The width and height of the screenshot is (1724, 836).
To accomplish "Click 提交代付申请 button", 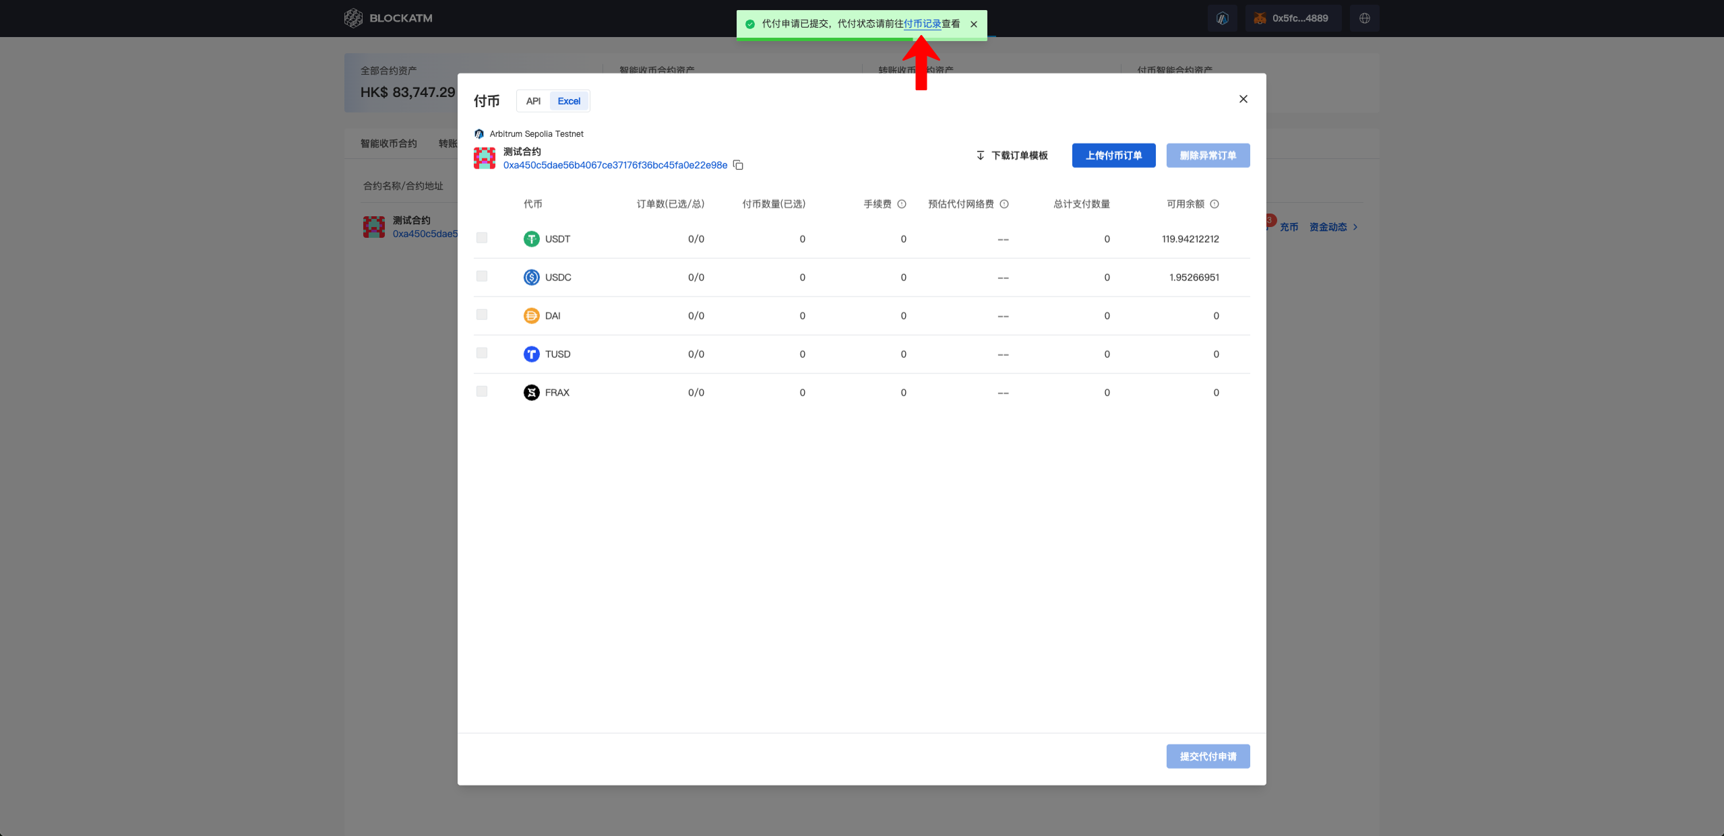I will [1208, 757].
